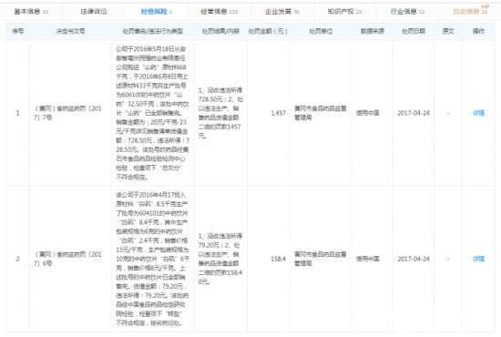Open the 知识产权 tab
This screenshot has width=501, height=337.
tap(344, 12)
